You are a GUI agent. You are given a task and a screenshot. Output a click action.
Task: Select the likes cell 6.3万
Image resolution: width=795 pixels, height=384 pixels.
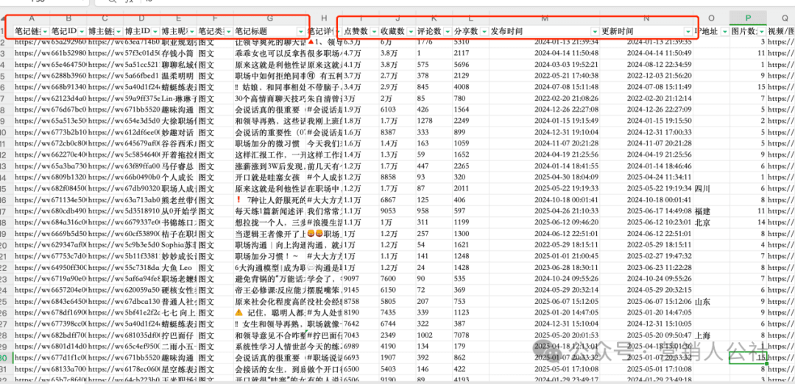[x=361, y=41]
